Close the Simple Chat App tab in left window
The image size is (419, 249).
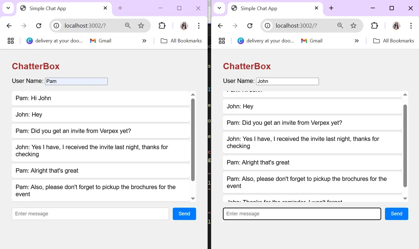click(105, 8)
